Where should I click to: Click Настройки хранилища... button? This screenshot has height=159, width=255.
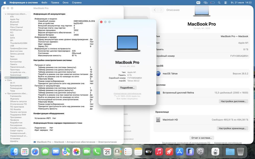(232, 128)
